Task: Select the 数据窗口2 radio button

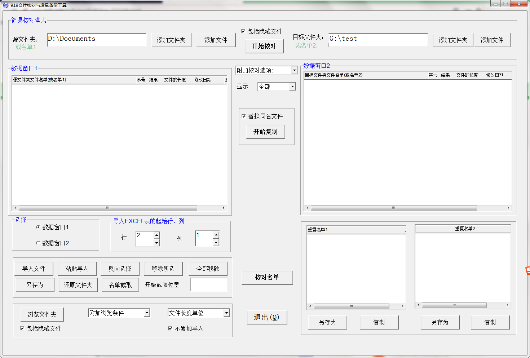Action: [x=38, y=243]
